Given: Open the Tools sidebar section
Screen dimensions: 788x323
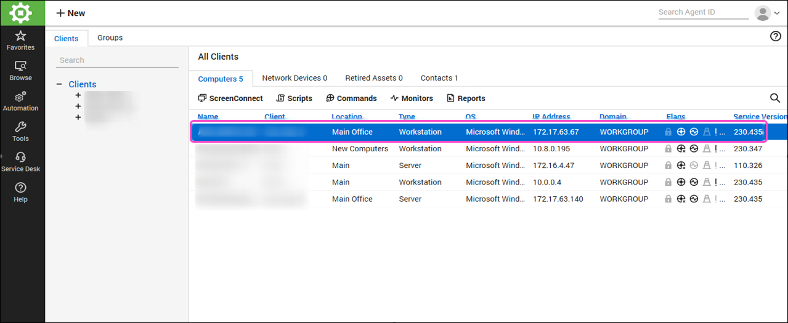Looking at the screenshot, I should pos(20,132).
